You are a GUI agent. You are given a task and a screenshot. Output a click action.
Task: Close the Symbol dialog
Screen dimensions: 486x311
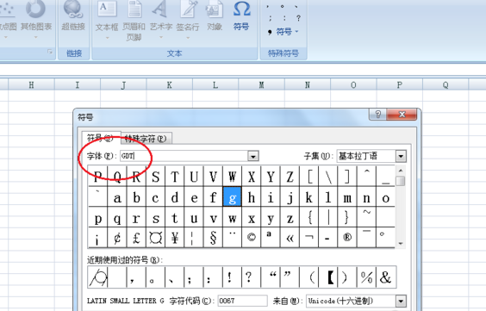pyautogui.click(x=402, y=115)
